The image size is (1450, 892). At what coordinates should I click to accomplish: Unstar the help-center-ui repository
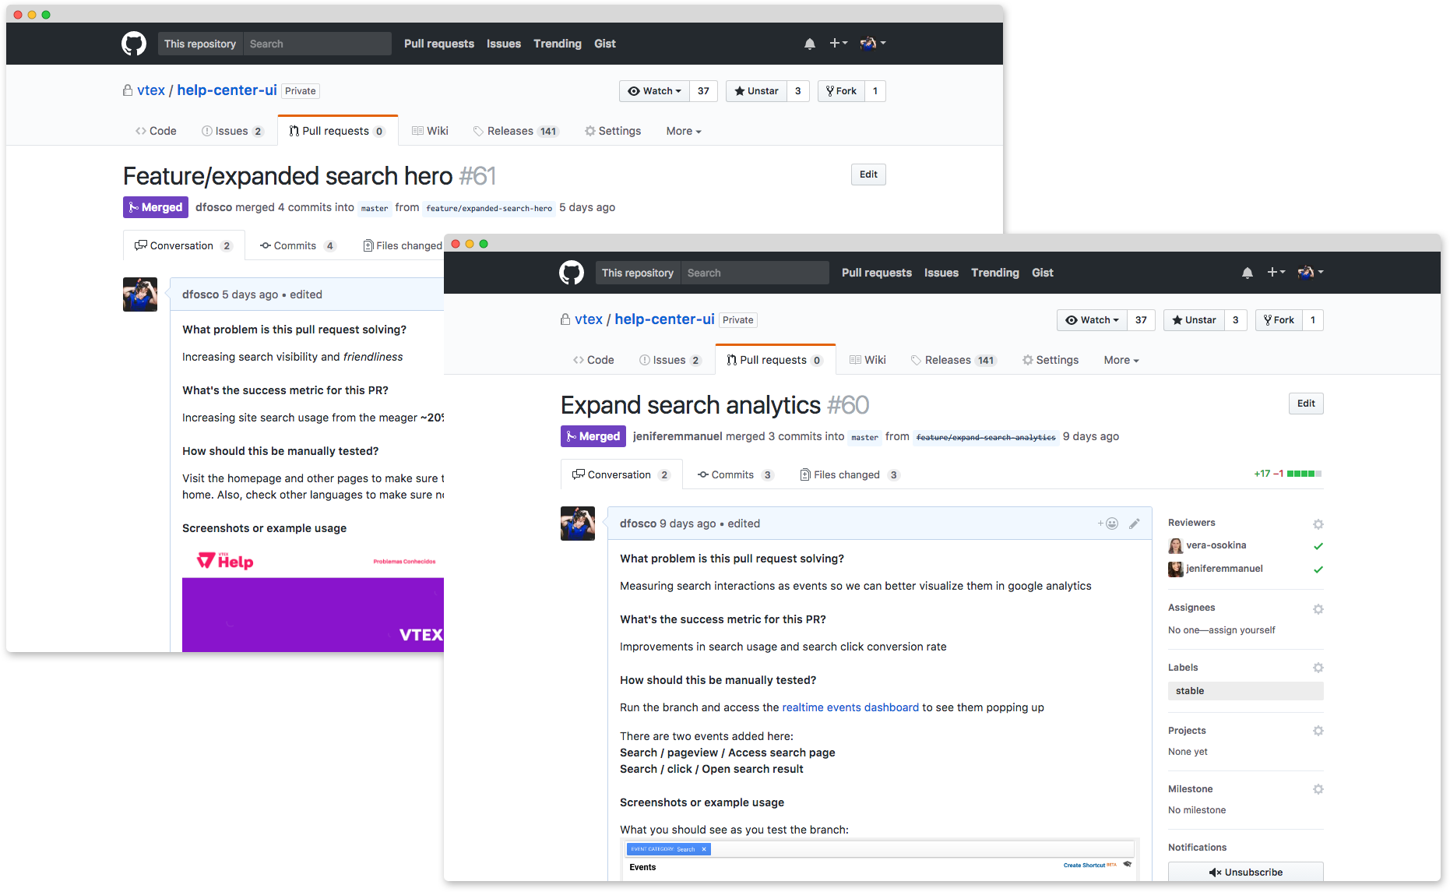tap(1194, 320)
